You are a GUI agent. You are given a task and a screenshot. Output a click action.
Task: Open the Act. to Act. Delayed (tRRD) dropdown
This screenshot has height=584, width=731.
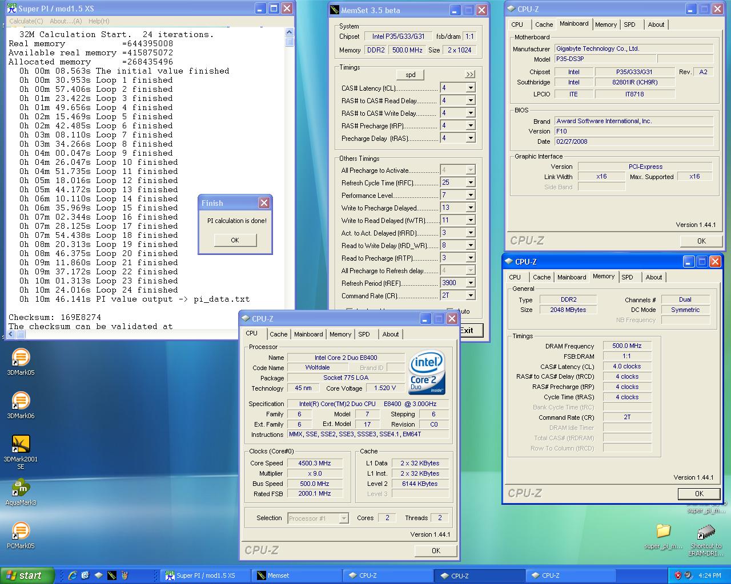(471, 233)
